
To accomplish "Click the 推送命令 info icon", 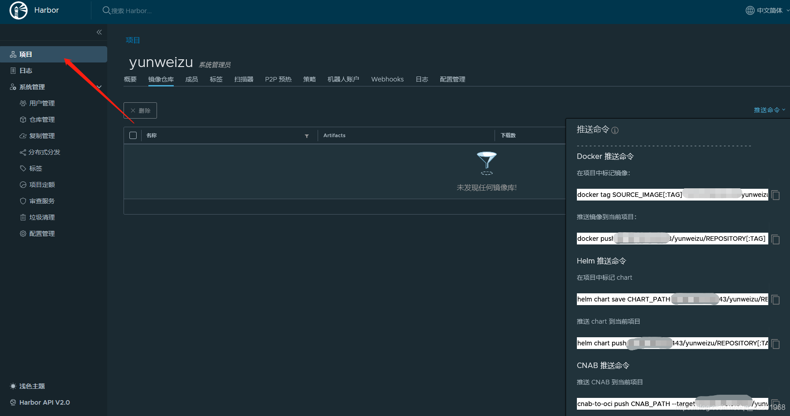I will click(x=615, y=130).
